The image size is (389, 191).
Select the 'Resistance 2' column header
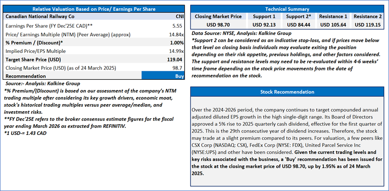(x=368, y=17)
